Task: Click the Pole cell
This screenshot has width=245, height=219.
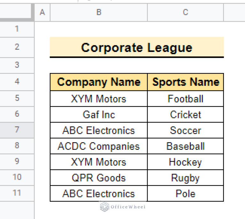Action: [x=186, y=193]
